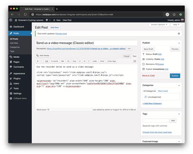Open Dashboard in sidebar
This screenshot has height=154, width=193.
coord(20,27)
